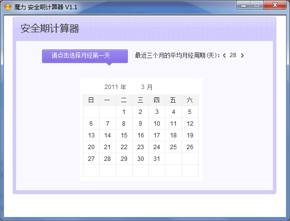This screenshot has width=290, height=221.
Task: Click the cycle value 28
Action: point(233,55)
